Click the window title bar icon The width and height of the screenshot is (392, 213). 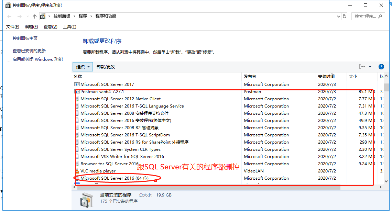[x=8, y=5]
